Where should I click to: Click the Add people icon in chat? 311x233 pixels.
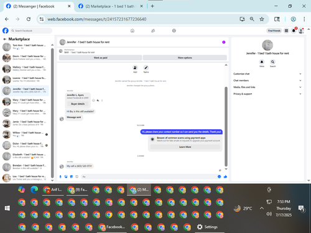135,68
